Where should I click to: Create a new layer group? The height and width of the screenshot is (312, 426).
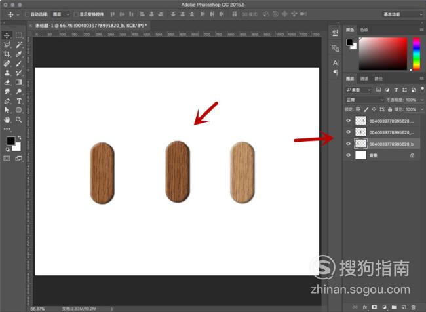(x=394, y=307)
